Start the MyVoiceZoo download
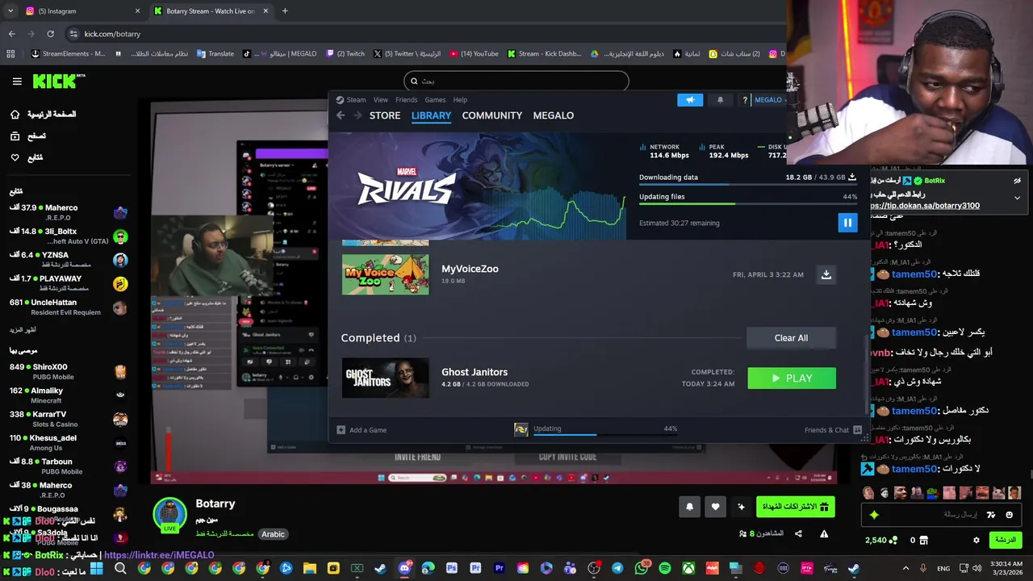 click(826, 275)
